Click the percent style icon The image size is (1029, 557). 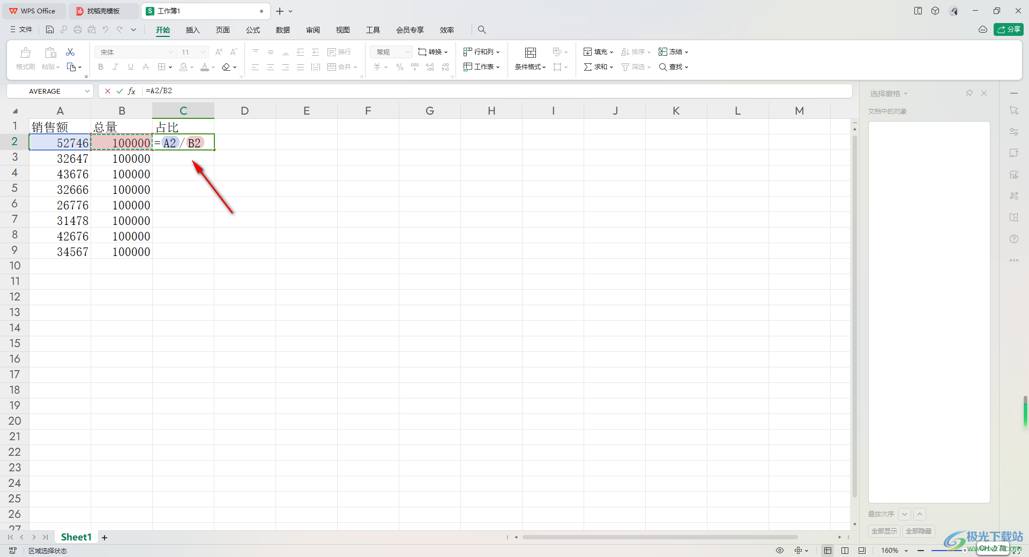[400, 67]
